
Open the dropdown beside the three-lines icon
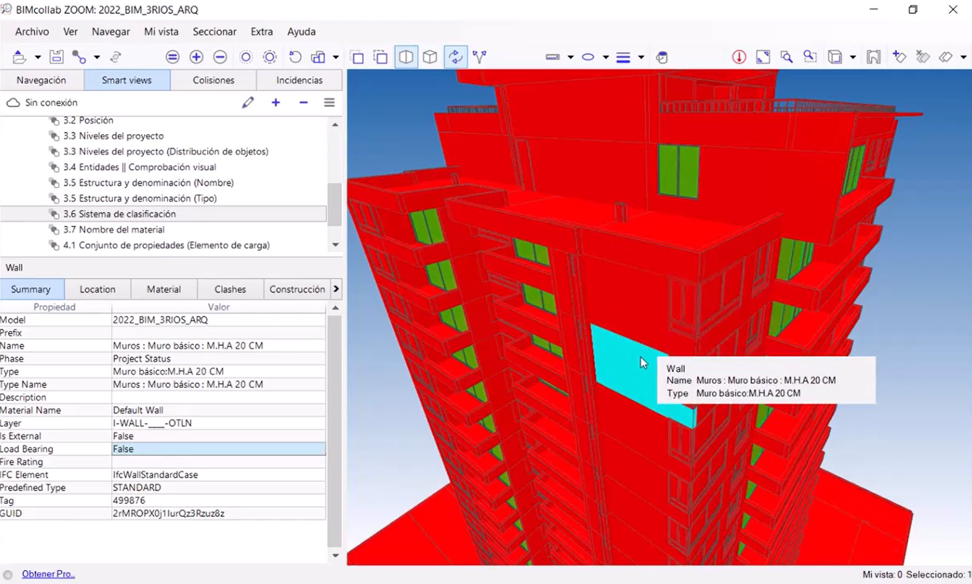pos(641,57)
